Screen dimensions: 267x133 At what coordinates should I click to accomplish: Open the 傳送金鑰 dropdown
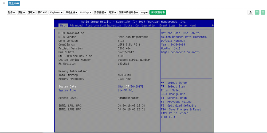(x=71, y=13)
